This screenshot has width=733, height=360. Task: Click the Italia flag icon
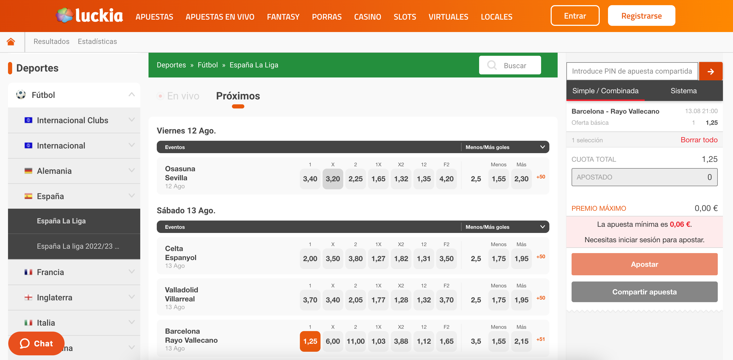click(28, 323)
